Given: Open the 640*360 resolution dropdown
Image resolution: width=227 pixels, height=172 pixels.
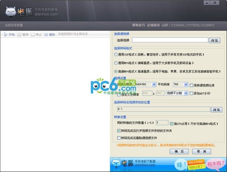Looking at the screenshot, I should [154, 84].
